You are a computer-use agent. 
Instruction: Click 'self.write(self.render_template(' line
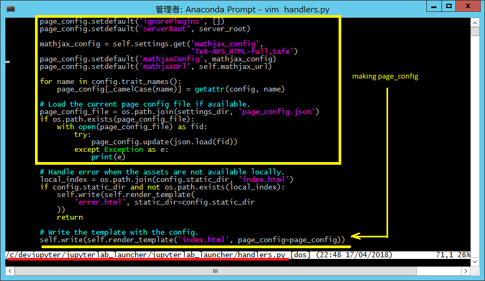click(126, 195)
